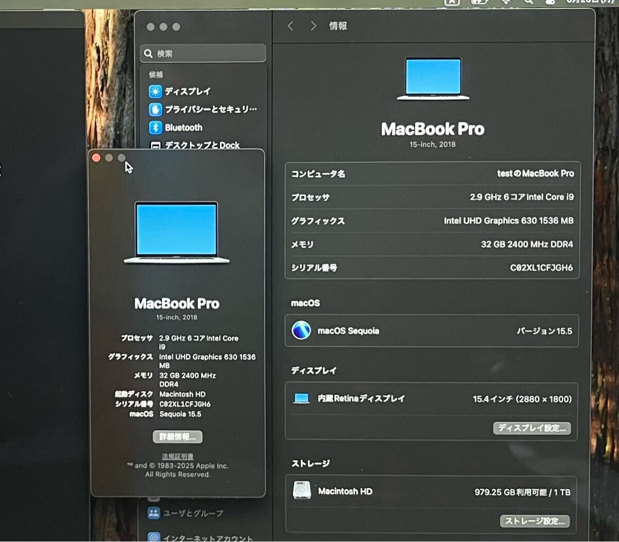Click '2.9 GHz 6コア Intel Core i9' in the 情報 pane
This screenshot has width=619, height=542.
(x=522, y=197)
